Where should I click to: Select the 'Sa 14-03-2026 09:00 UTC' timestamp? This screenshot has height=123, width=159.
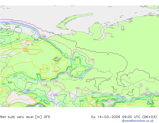point(116,117)
